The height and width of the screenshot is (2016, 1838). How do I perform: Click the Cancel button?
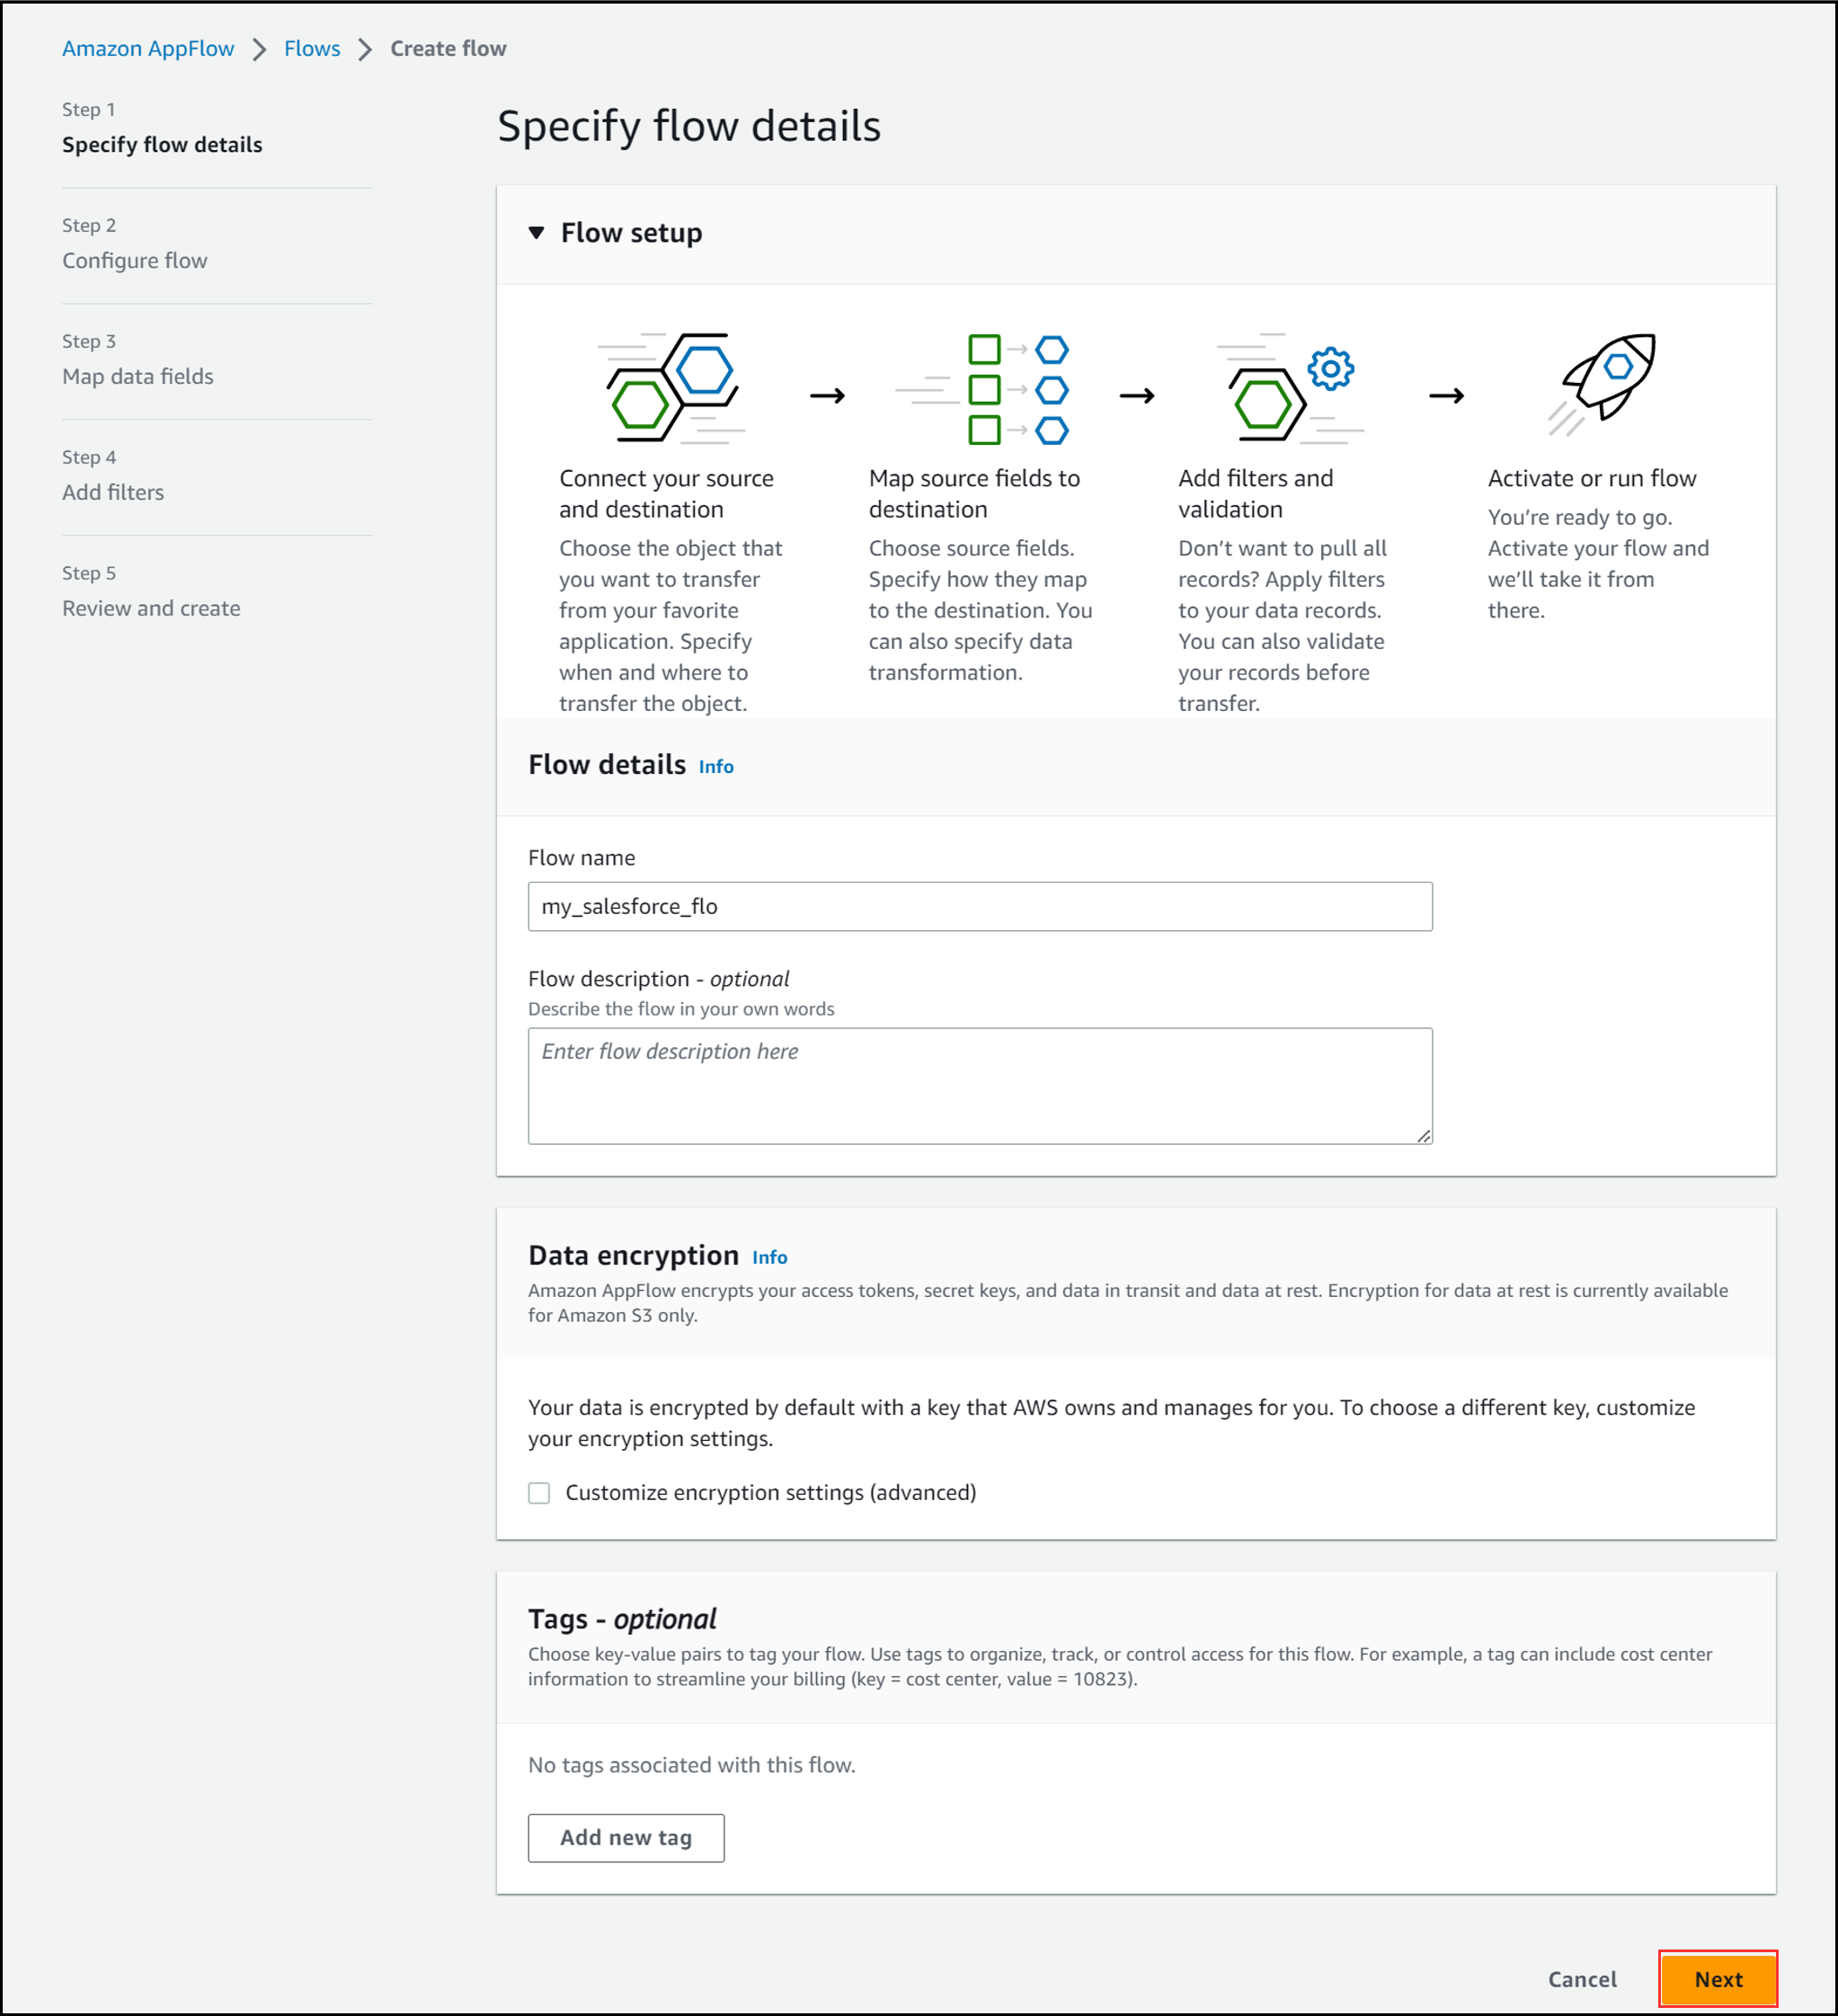coord(1581,1979)
